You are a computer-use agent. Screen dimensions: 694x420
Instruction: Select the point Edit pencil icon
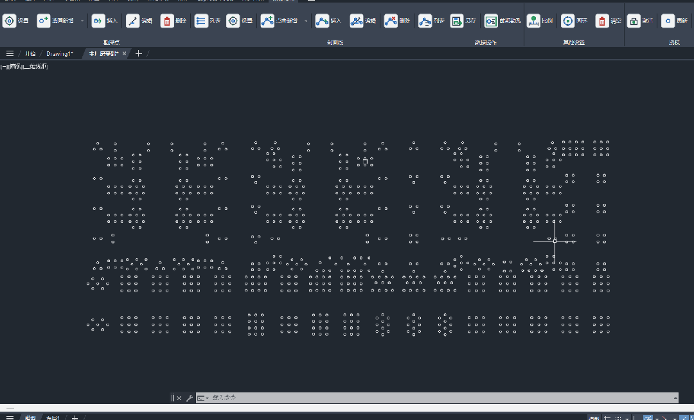click(133, 21)
